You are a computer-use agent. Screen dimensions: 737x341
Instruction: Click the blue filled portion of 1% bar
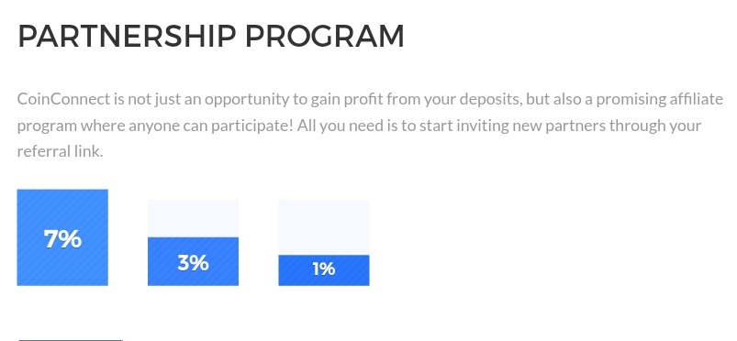point(324,270)
